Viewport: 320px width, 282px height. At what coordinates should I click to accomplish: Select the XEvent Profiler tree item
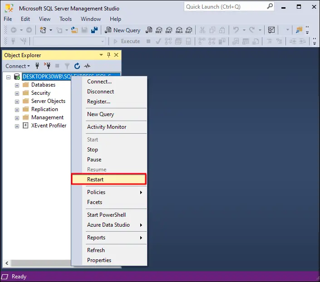click(49, 126)
